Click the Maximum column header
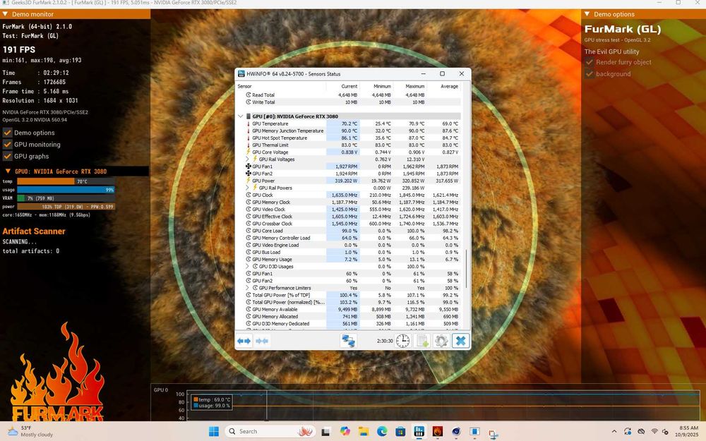 (x=414, y=86)
